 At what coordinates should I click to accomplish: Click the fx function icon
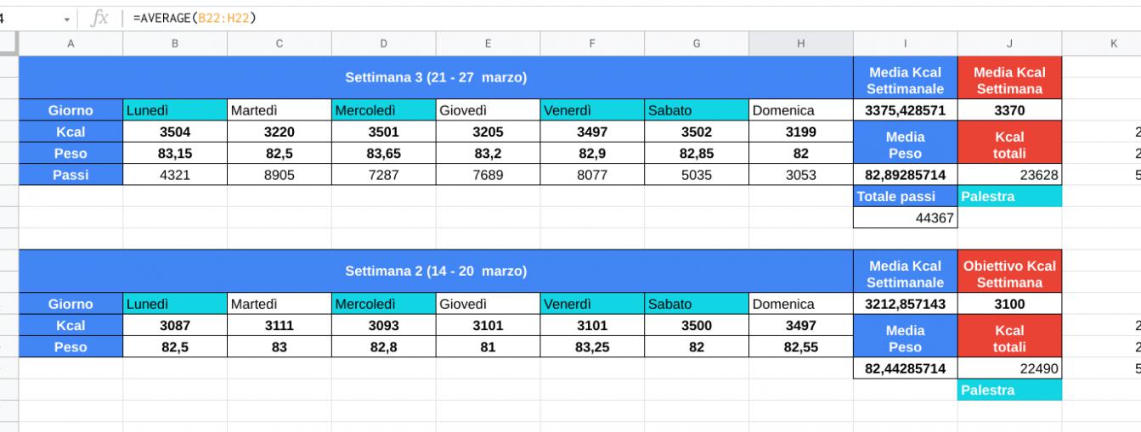pyautogui.click(x=99, y=18)
